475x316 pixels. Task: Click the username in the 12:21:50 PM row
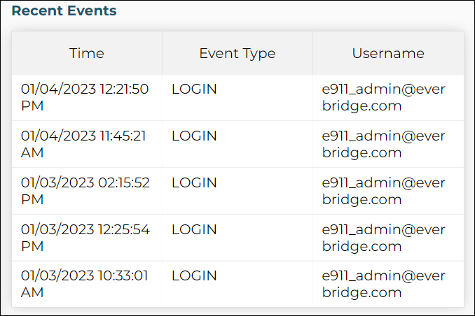(383, 97)
